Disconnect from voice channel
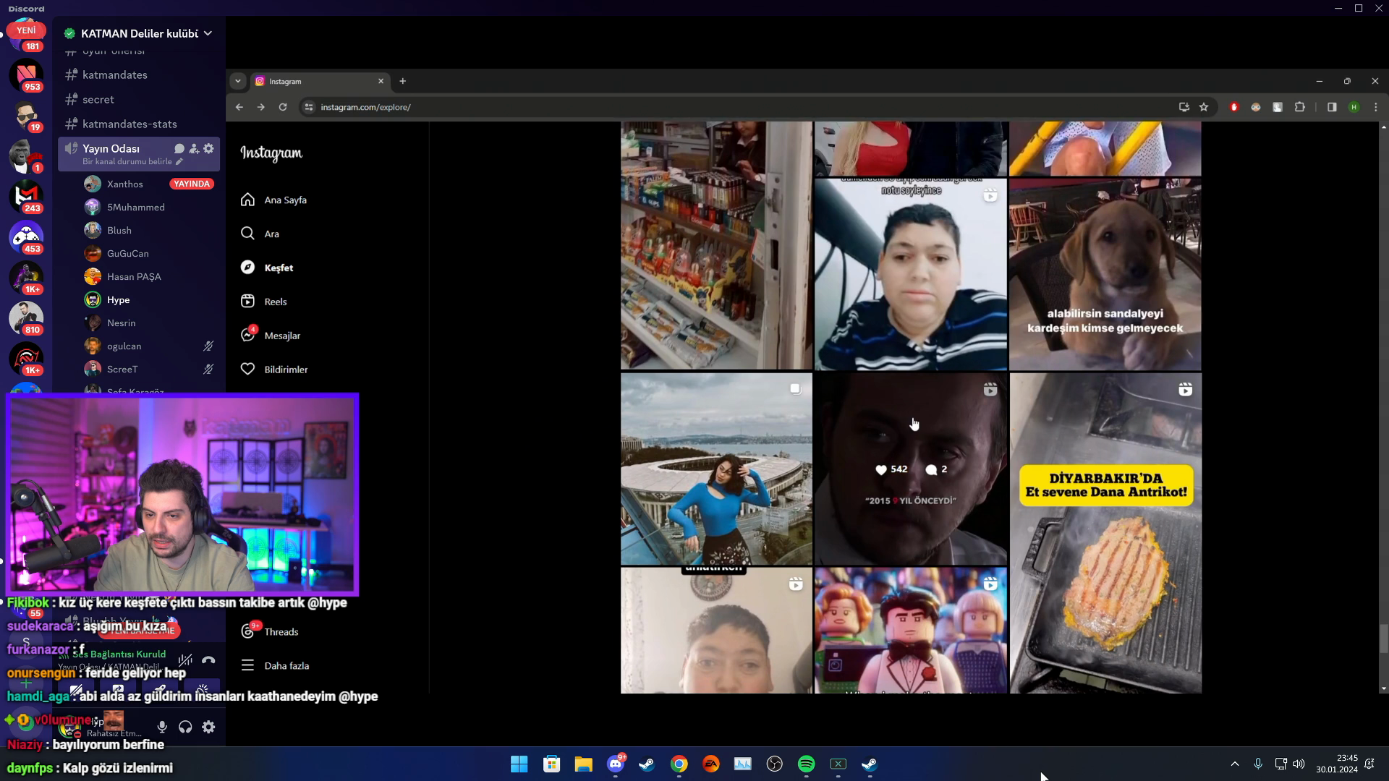Screen dimensions: 1389x781 [x=208, y=660]
